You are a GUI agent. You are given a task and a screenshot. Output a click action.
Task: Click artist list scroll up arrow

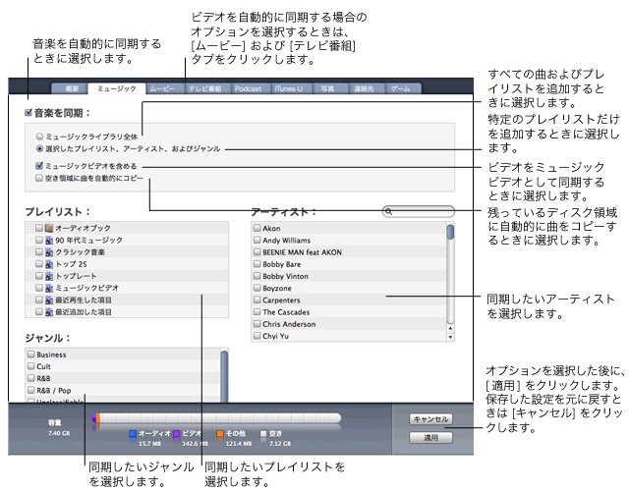pyautogui.click(x=450, y=329)
